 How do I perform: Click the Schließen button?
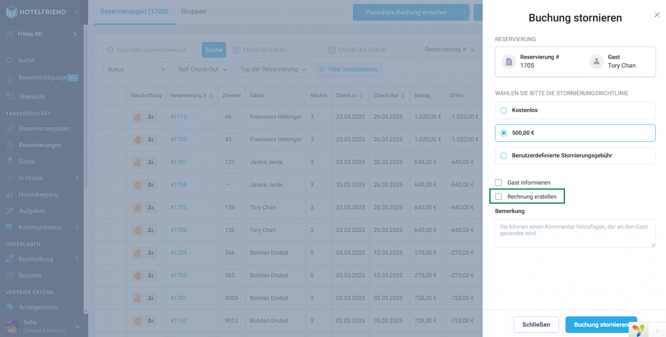[x=536, y=325]
